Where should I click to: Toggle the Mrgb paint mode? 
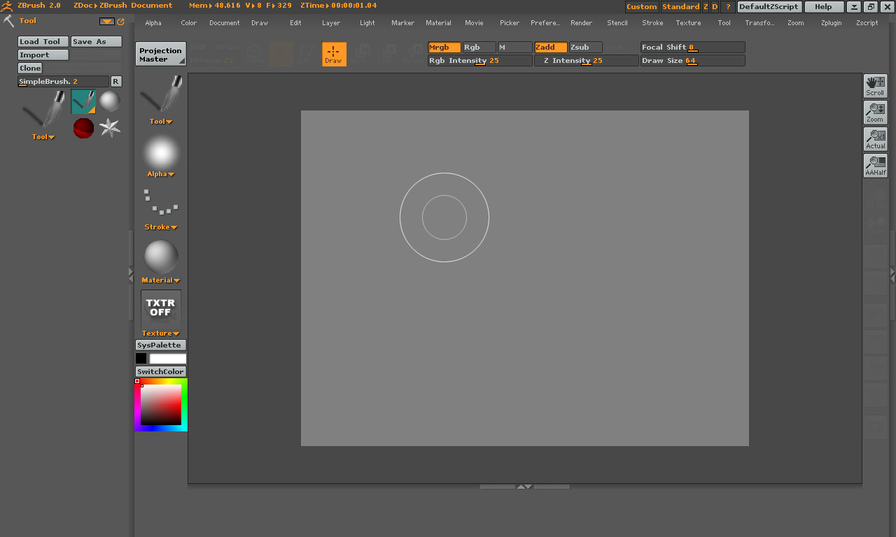444,48
